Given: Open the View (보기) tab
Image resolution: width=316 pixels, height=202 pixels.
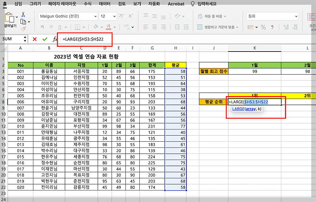Looking at the screenshot, I should pyautogui.click(x=137, y=3).
